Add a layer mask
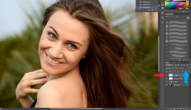 [174, 109]
